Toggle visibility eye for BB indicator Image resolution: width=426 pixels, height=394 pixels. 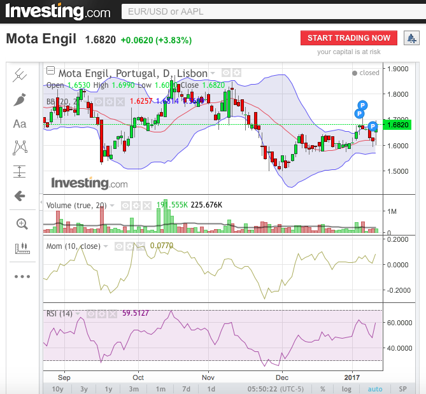click(99, 102)
